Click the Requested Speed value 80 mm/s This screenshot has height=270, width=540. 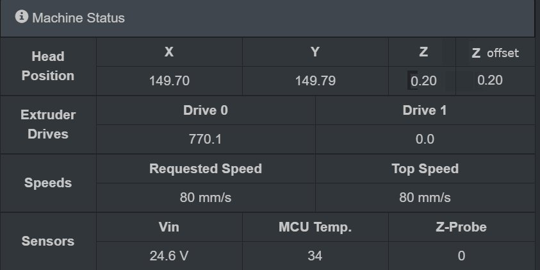[x=205, y=198]
